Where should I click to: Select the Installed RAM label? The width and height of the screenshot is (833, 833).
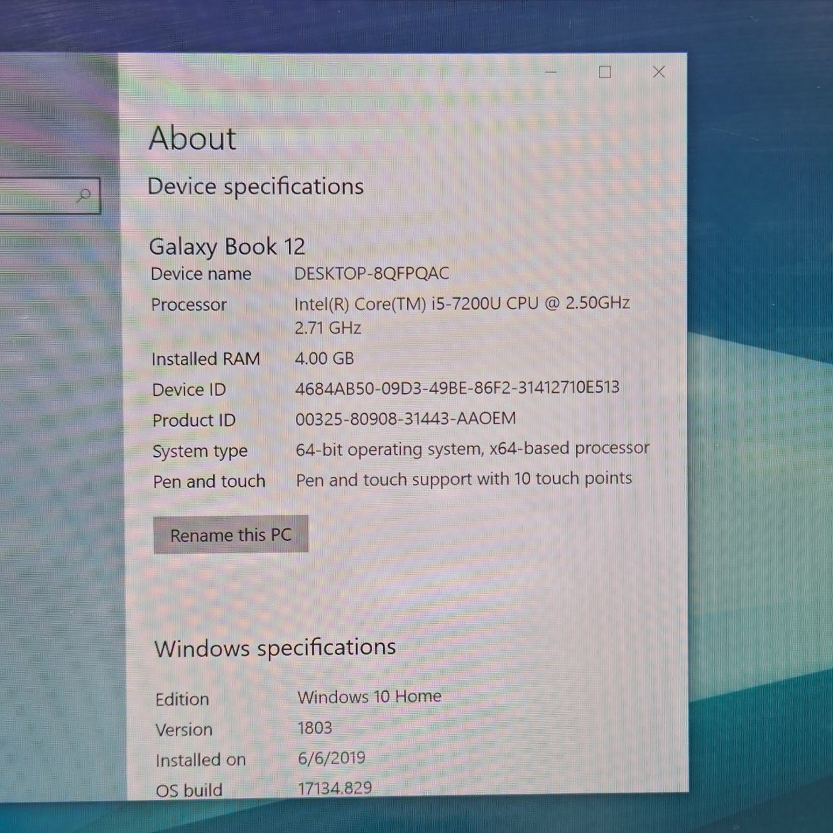click(x=206, y=359)
